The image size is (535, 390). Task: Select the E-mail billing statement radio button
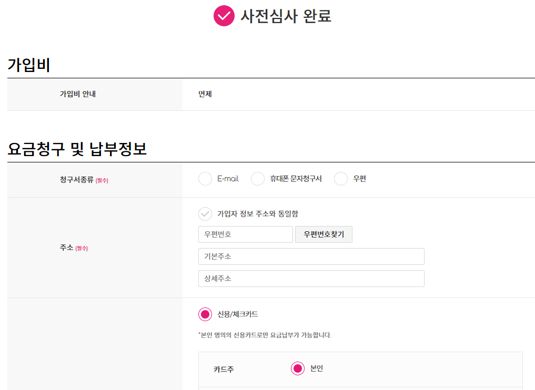[x=205, y=179]
